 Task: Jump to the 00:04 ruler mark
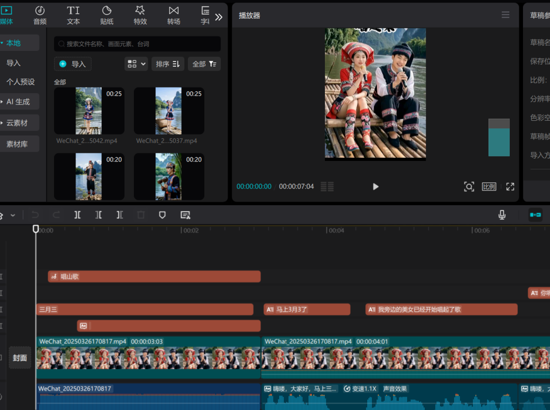[x=337, y=230]
